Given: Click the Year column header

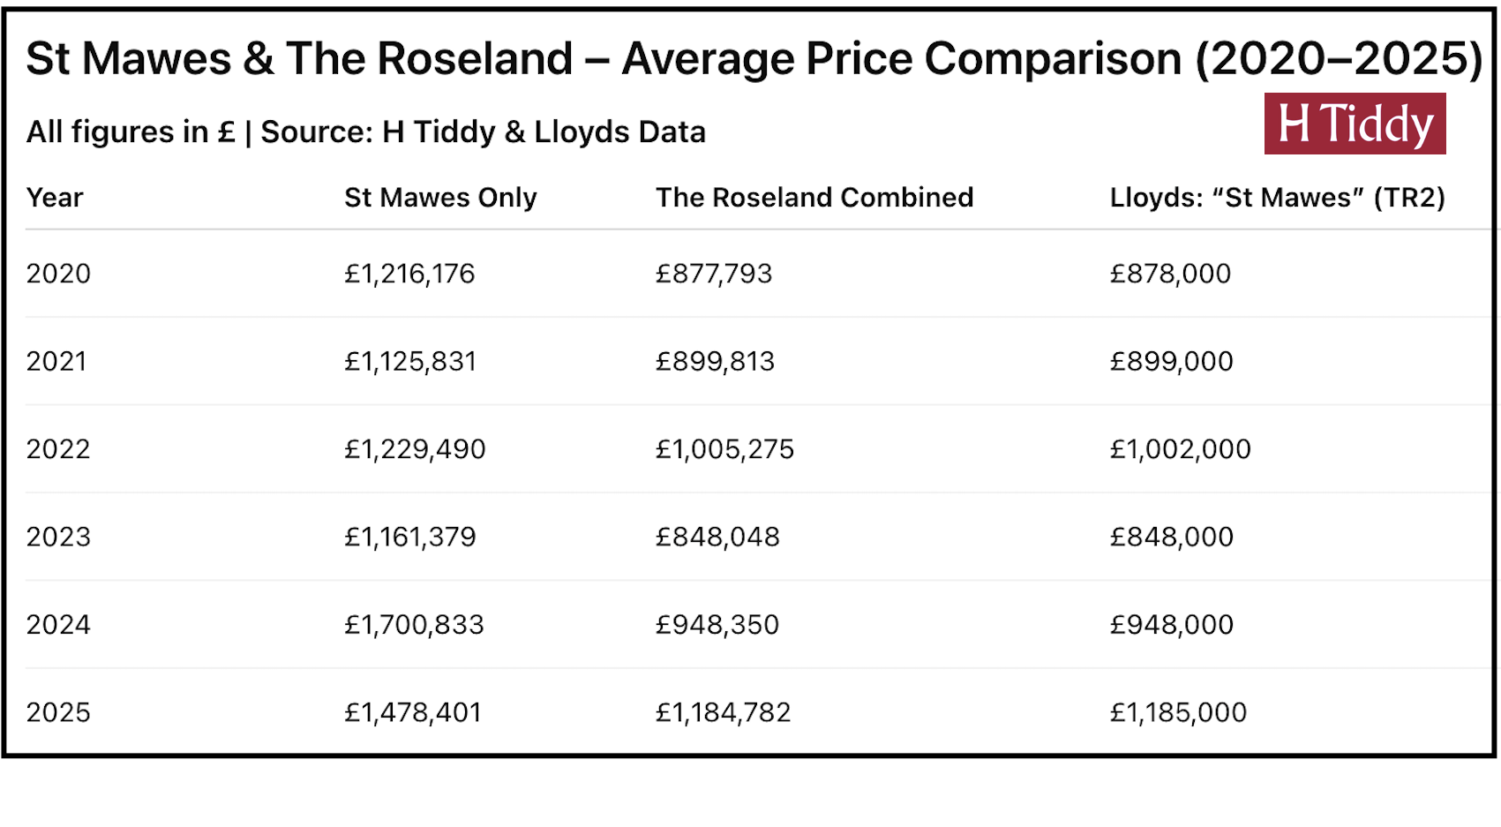Looking at the screenshot, I should tap(55, 198).
